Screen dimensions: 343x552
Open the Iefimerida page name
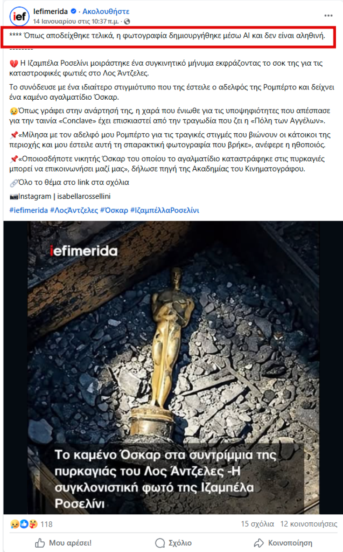click(x=50, y=11)
